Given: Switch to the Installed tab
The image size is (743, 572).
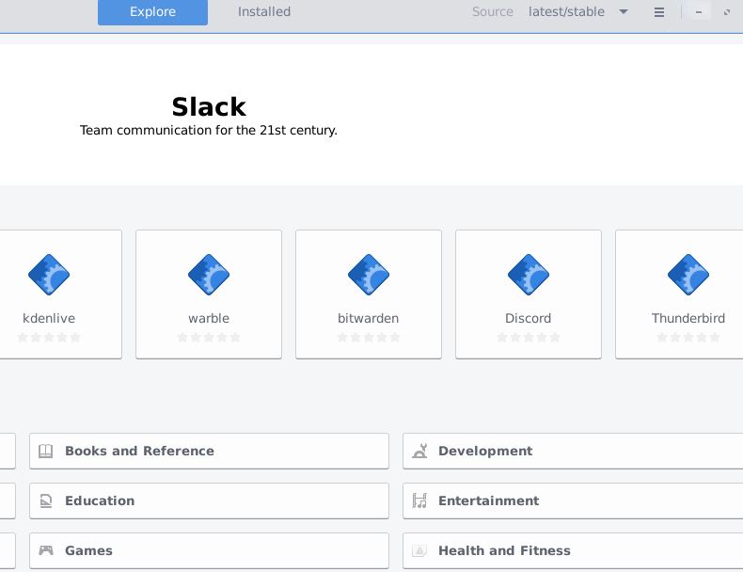Looking at the screenshot, I should click(x=264, y=12).
